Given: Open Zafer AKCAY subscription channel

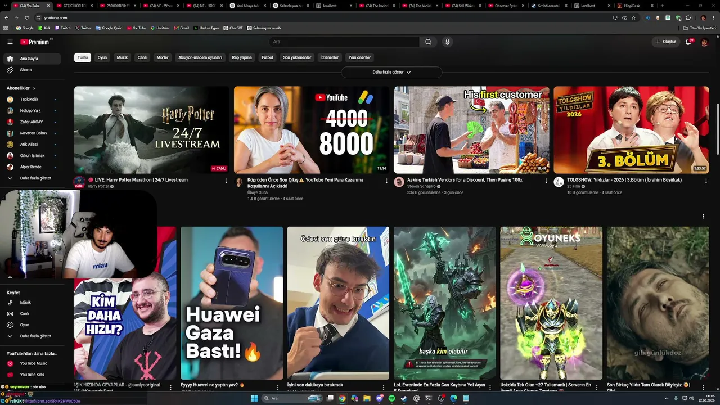Looking at the screenshot, I should pyautogui.click(x=31, y=122).
